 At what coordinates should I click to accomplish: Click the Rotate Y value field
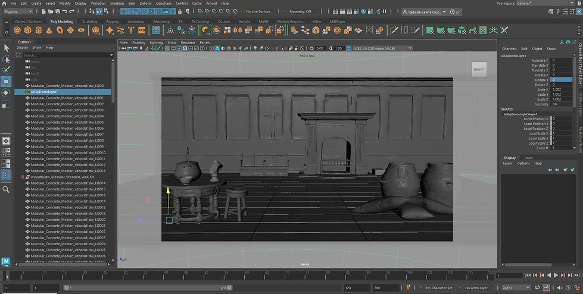tap(561, 80)
